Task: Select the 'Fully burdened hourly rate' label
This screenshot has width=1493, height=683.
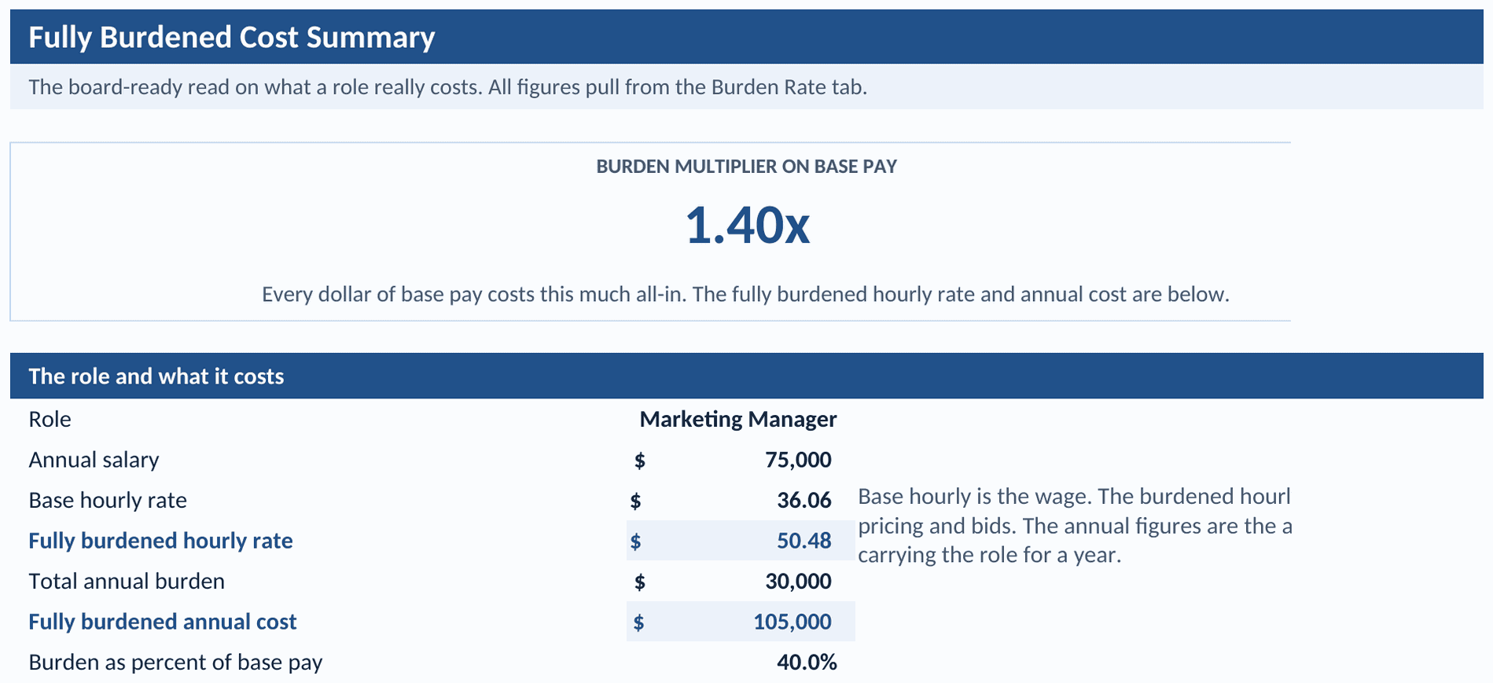Action: [160, 541]
